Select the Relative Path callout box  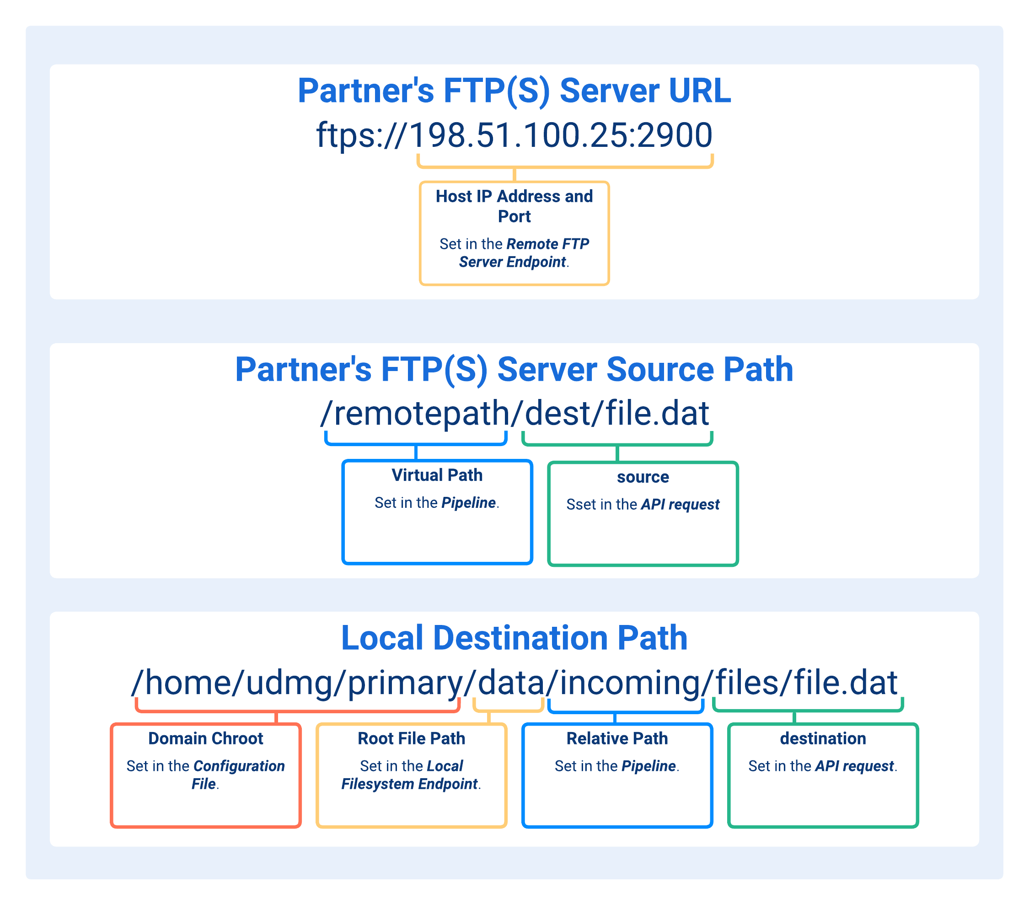[x=617, y=775]
